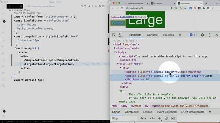220x123 pixels.
Task: Open the Event Listeners pane tab
Action: click(x=166, y=112)
